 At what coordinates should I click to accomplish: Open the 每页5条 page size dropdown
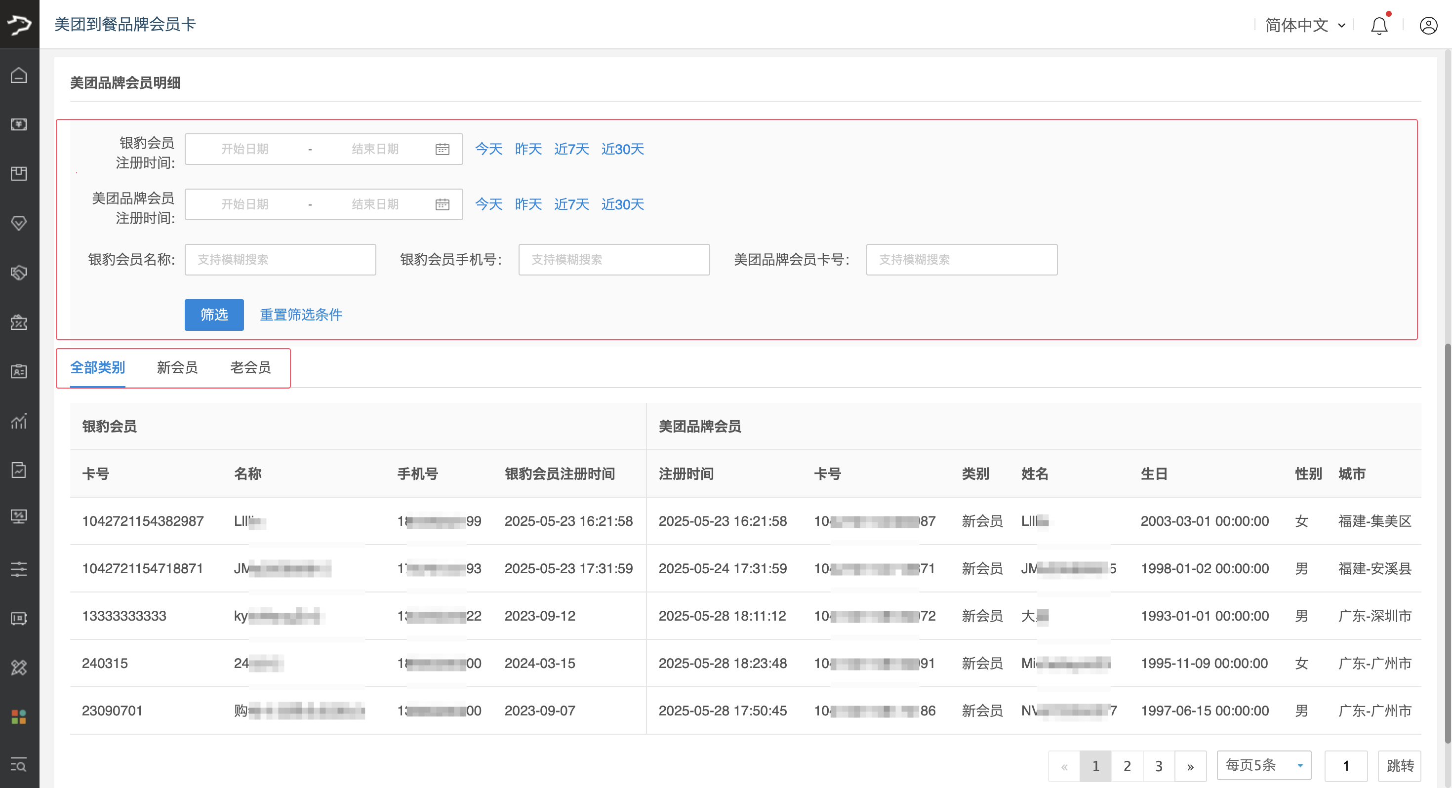(1264, 765)
